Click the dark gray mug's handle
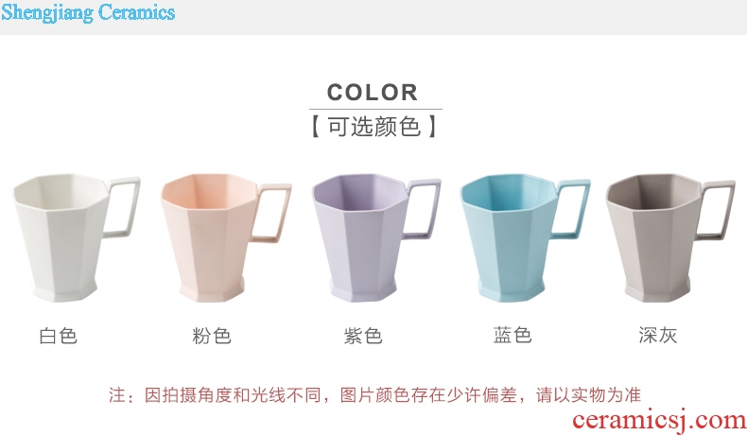Viewport: 747px width, 435px height. [x=716, y=210]
